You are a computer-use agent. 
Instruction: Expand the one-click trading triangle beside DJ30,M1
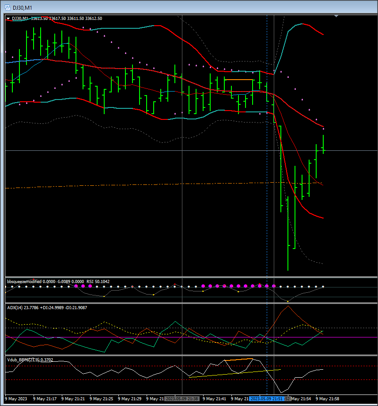[8, 19]
